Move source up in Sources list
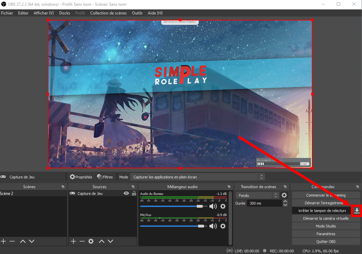This screenshot has height=254, width=362. tap(102, 241)
